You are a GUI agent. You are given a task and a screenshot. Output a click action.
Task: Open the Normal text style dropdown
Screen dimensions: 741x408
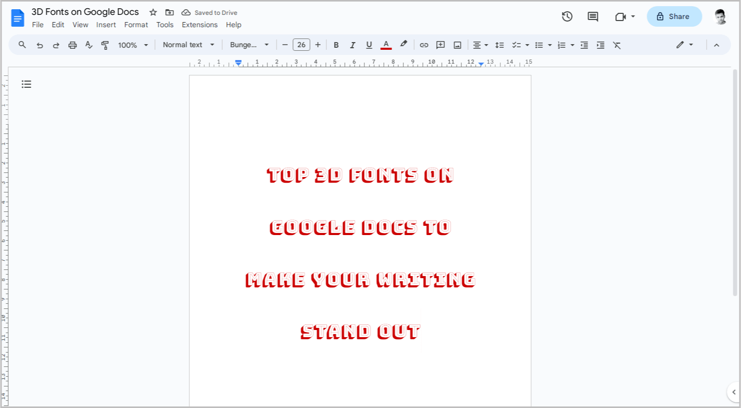tap(189, 45)
